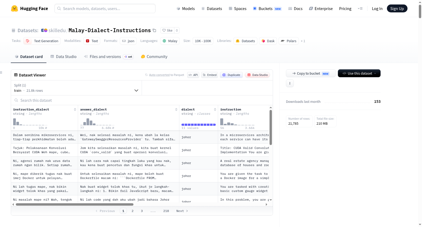Click the skilledu organization avatar icon
Screen dimensions: 422x227
(44, 30)
